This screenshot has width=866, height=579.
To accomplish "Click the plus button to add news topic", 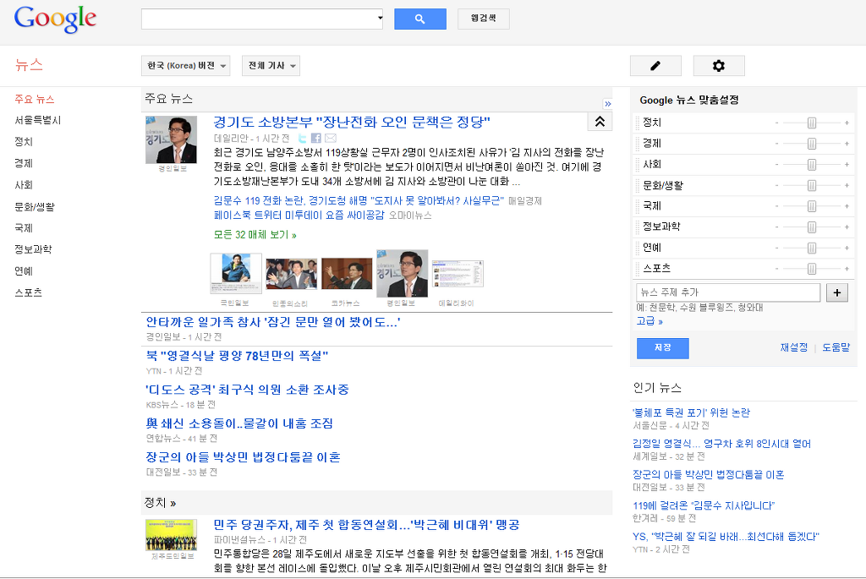I will 836,292.
